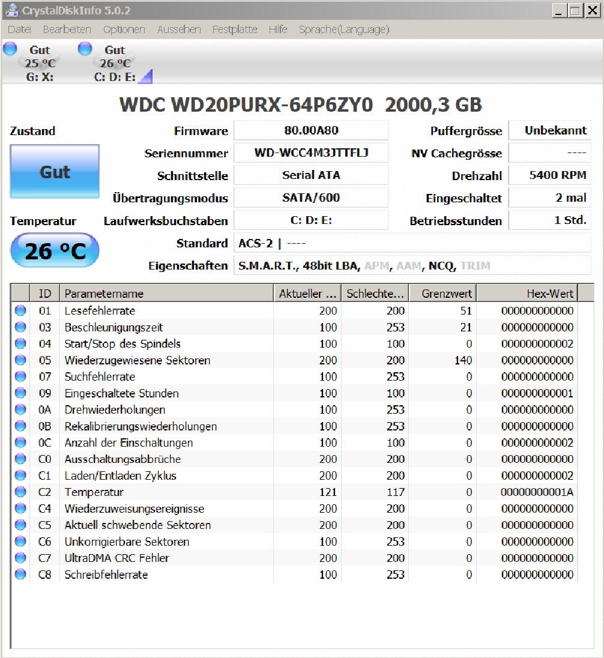Click the status icon for Suchfehlerrate row
604x658 pixels.
pyautogui.click(x=20, y=376)
